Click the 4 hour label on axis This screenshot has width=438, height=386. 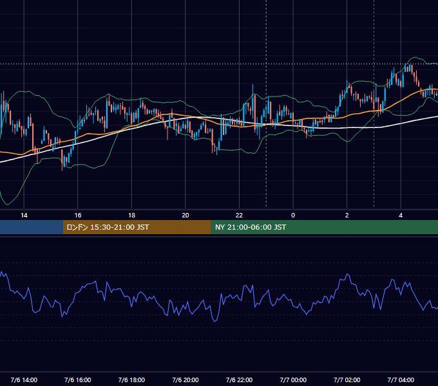coord(401,216)
